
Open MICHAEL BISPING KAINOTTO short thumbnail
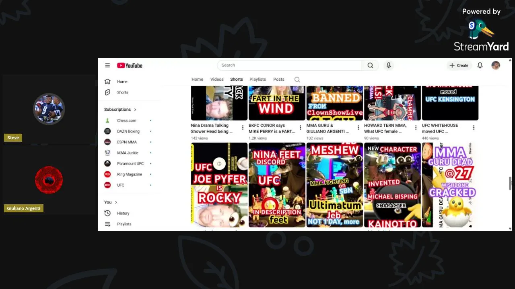point(392,185)
